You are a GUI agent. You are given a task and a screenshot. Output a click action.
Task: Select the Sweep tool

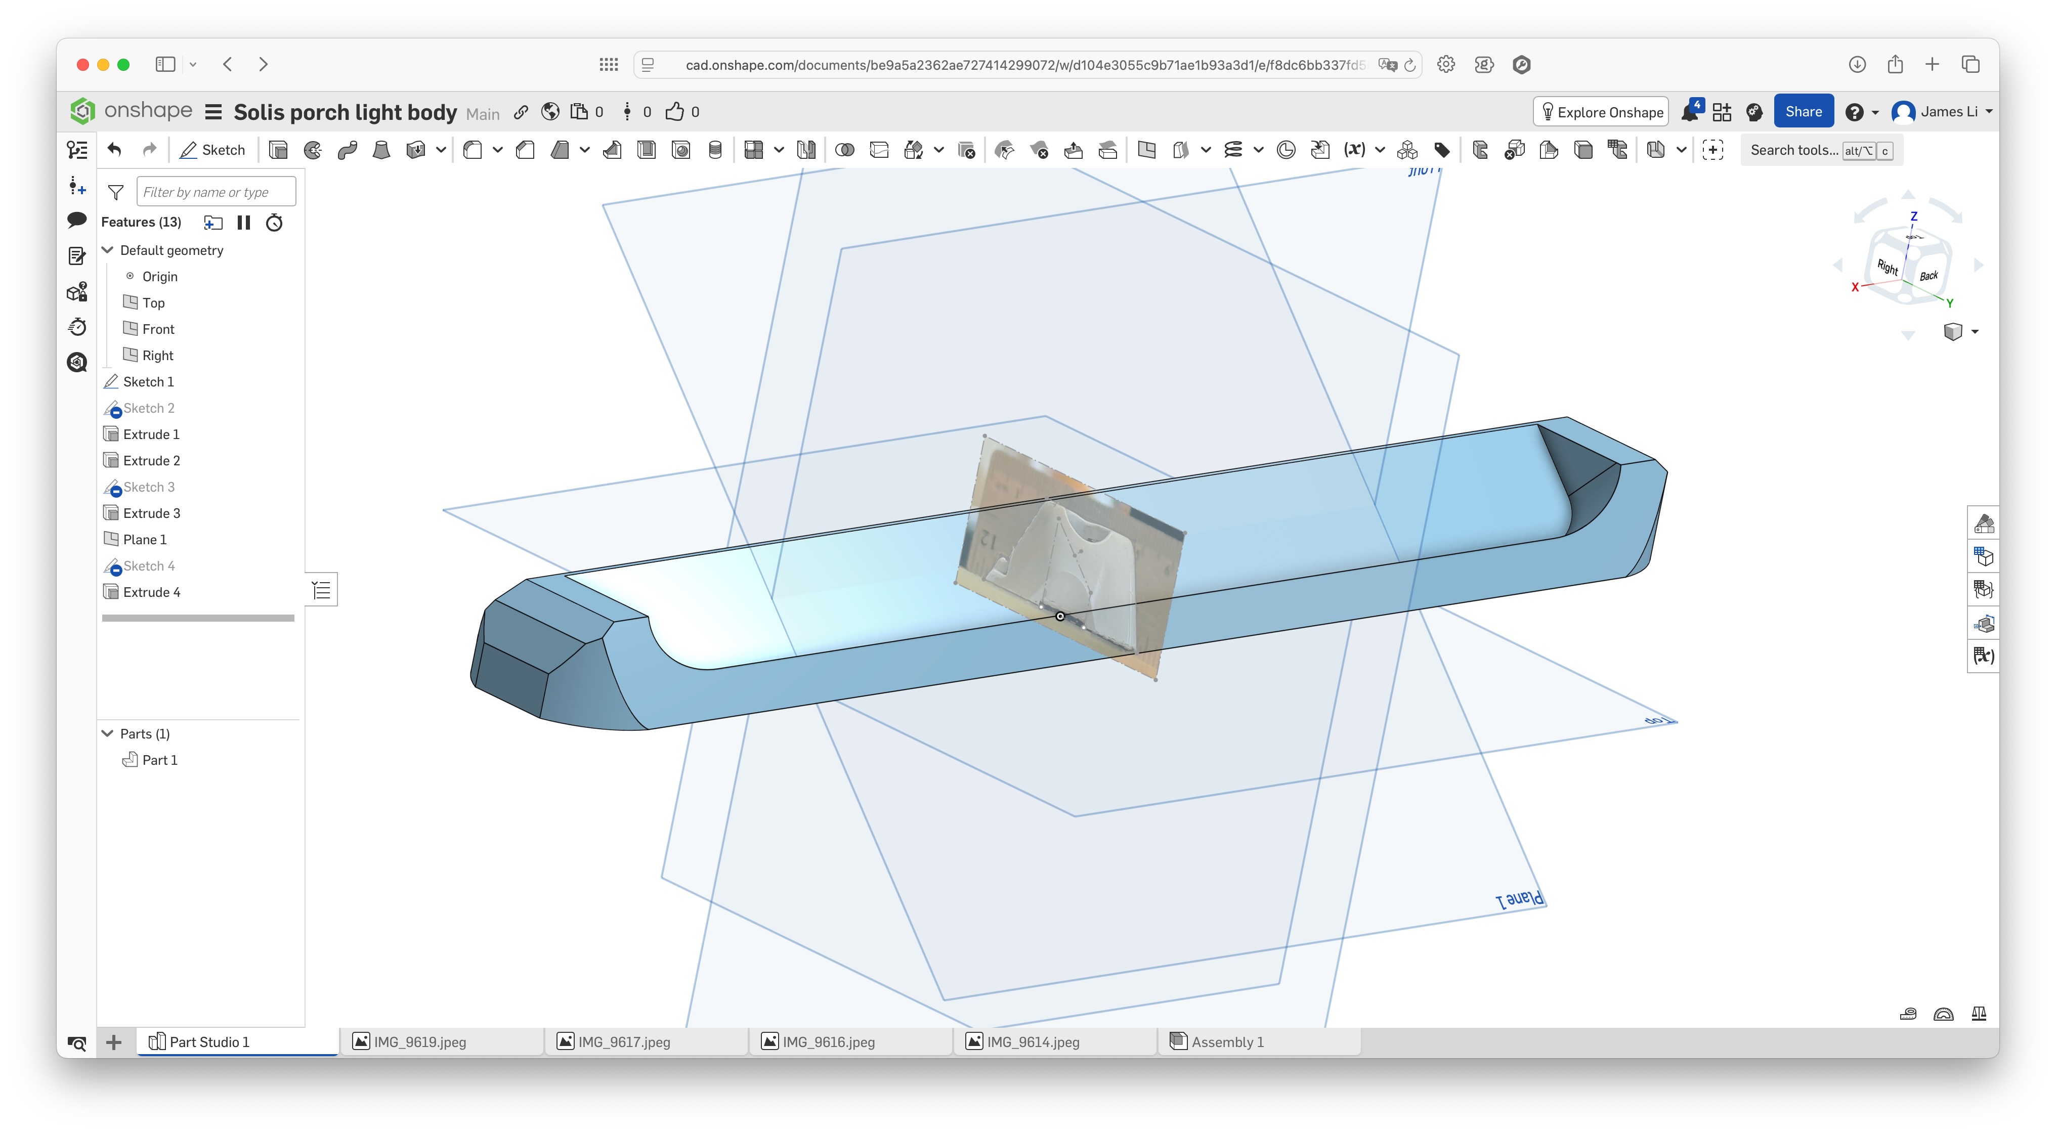(347, 150)
